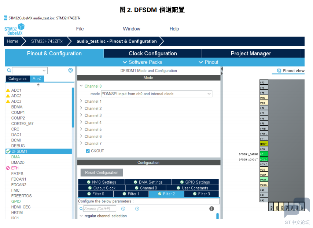Viewport: 313px width, 228px height.
Task: Open the Software Packs dropdown
Action: coord(142,62)
